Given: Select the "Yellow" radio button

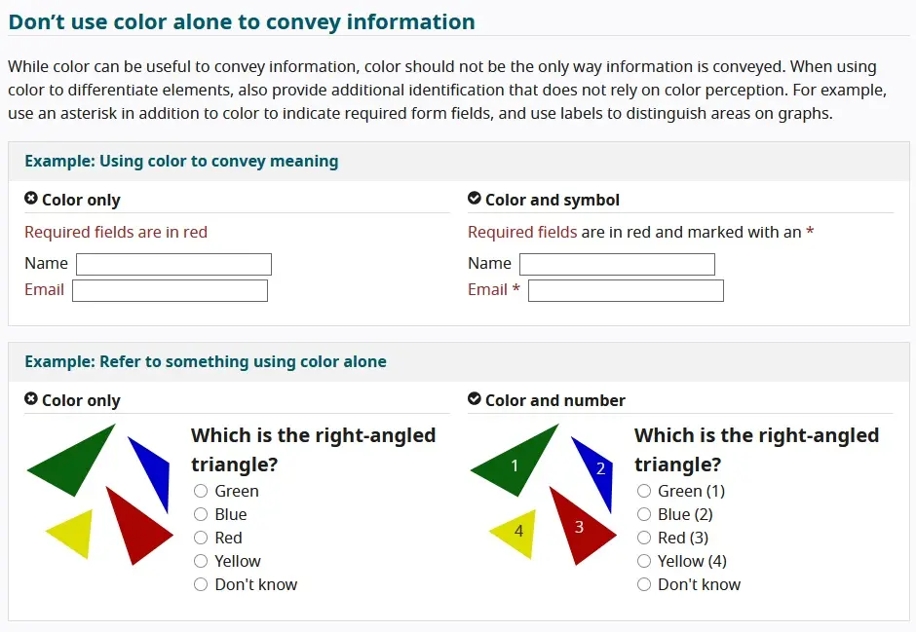Looking at the screenshot, I should [x=200, y=561].
